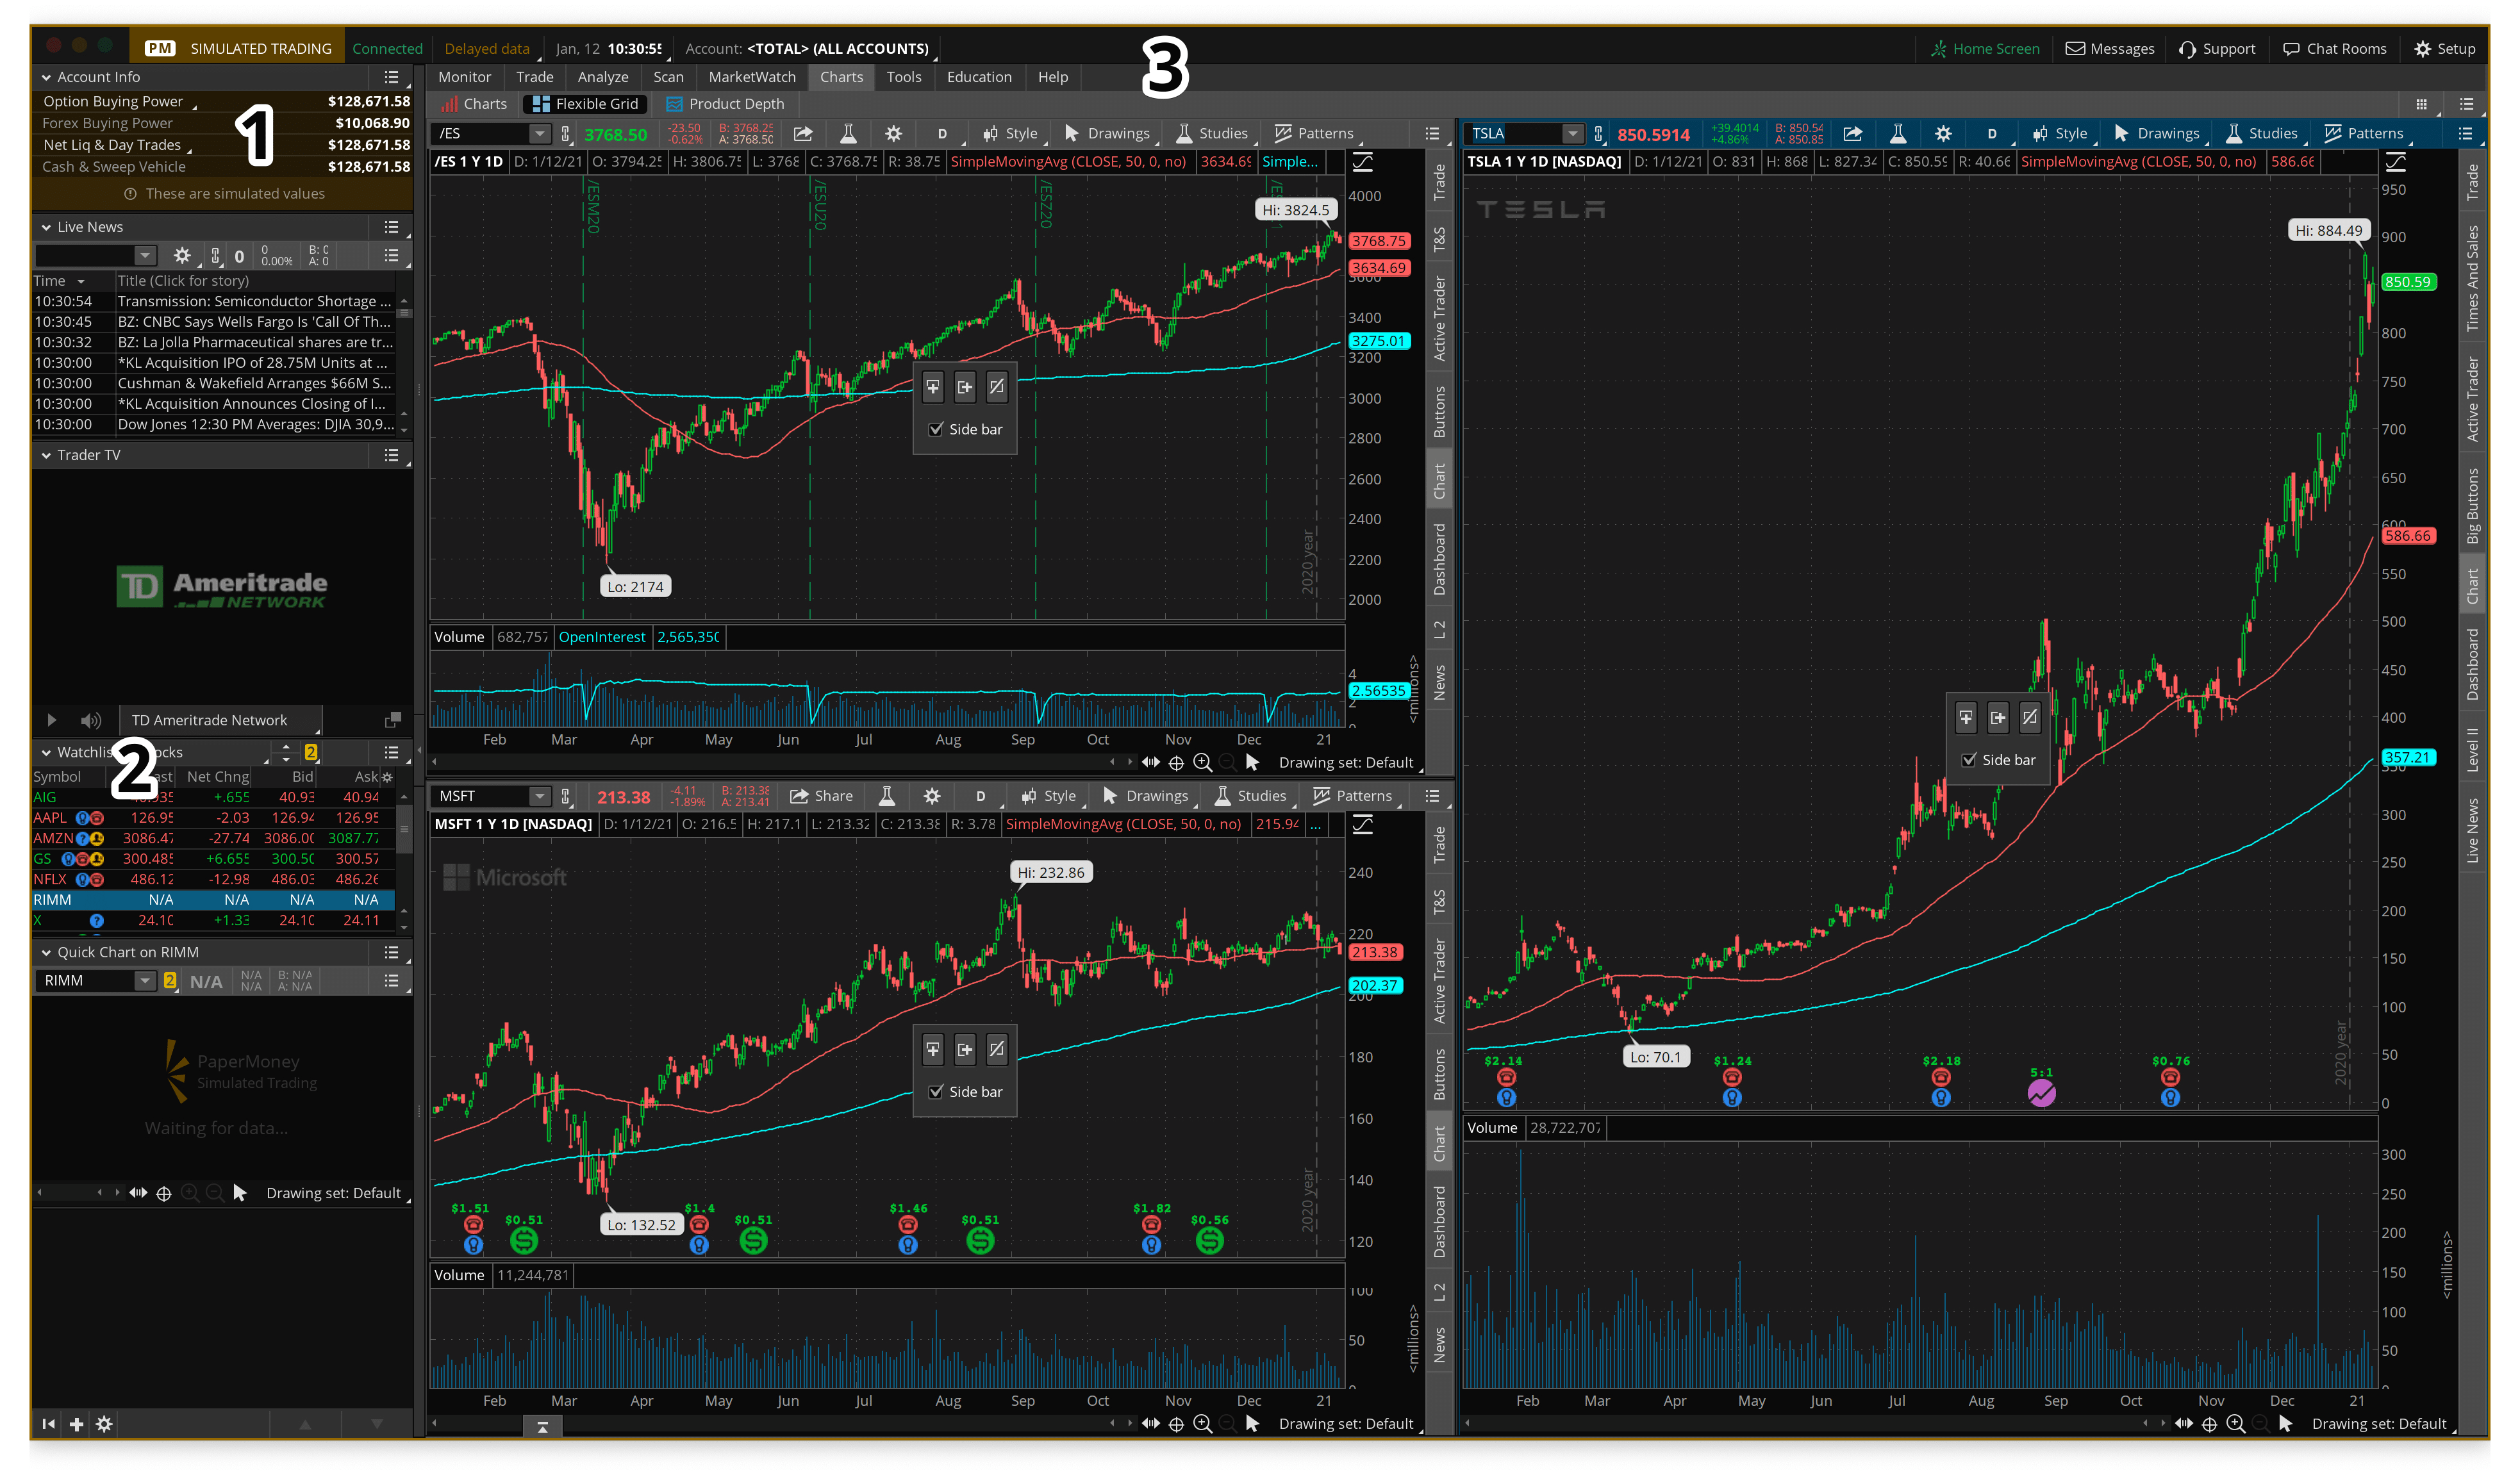Open the Trade tab
Image resolution: width=2520 pixels, height=1475 pixels.
tap(534, 77)
